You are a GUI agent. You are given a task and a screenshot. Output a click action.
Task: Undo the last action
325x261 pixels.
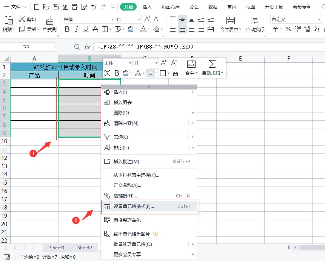(94, 7)
